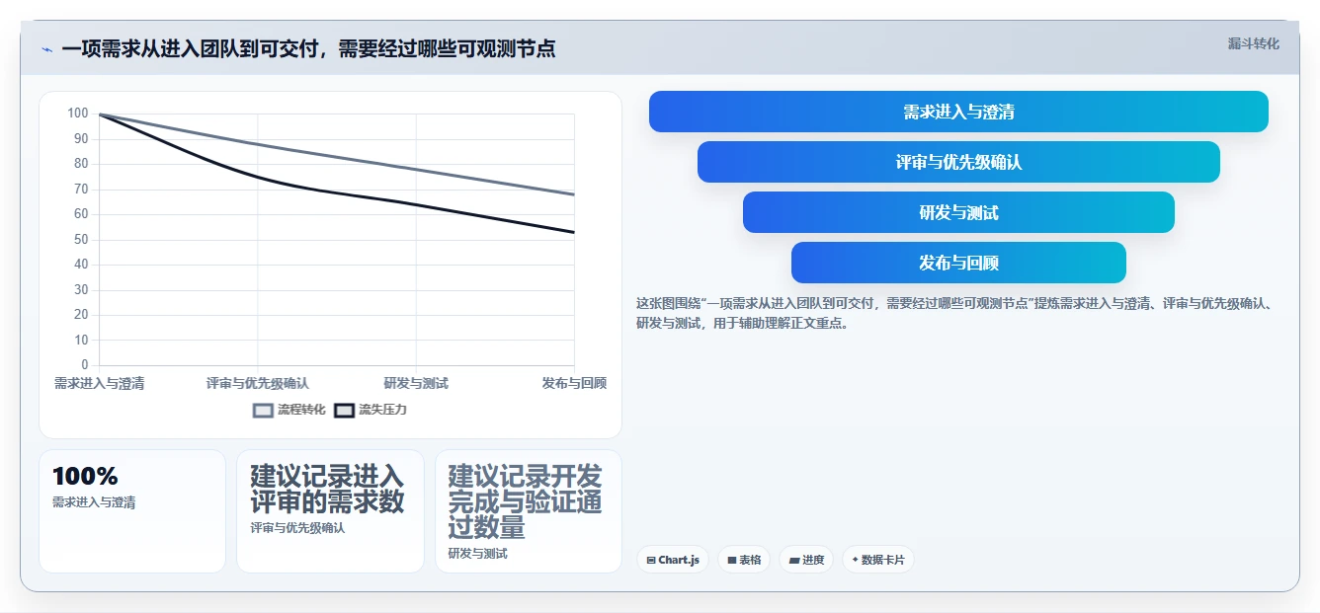Click x-axis label 评审与优先级确认 on chart
This screenshot has width=1320, height=613.
[257, 383]
